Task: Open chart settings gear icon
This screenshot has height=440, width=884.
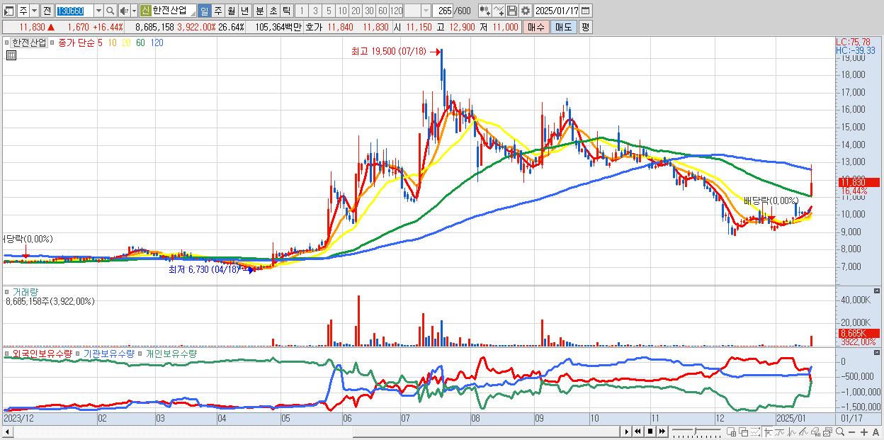Action: click(526, 11)
